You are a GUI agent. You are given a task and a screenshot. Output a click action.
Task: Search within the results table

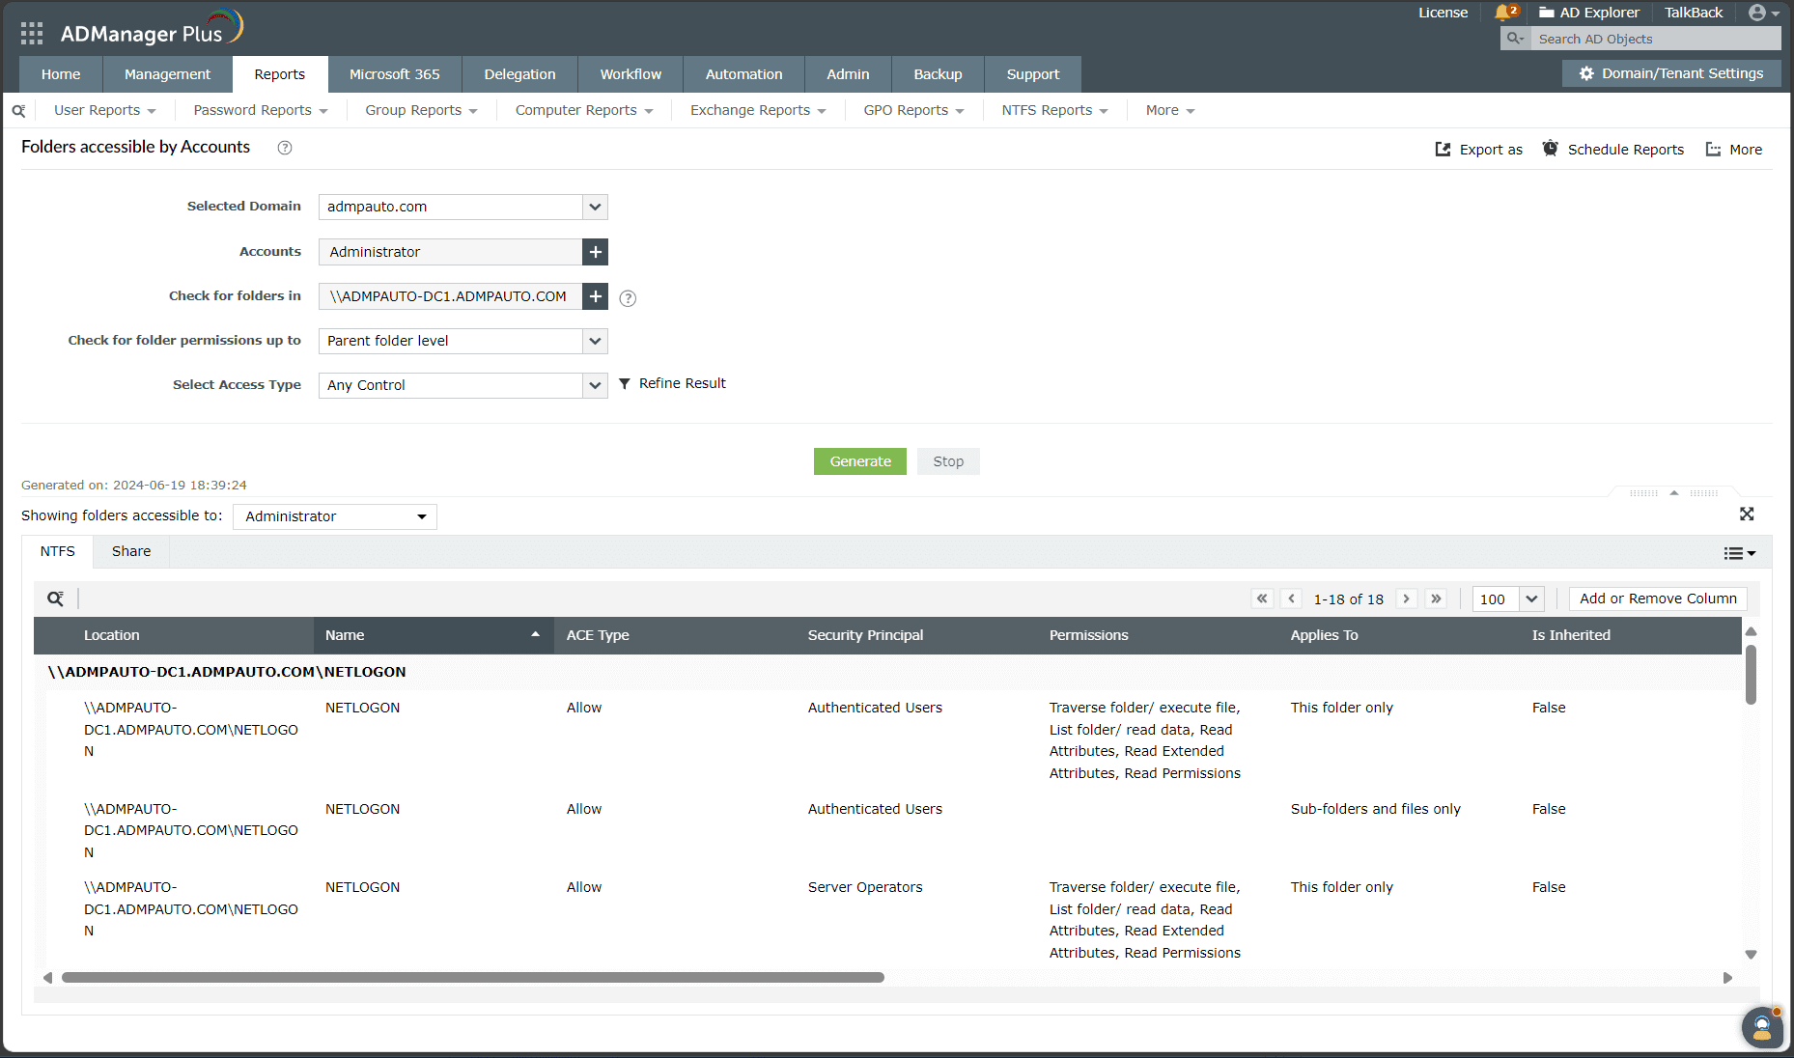click(56, 599)
